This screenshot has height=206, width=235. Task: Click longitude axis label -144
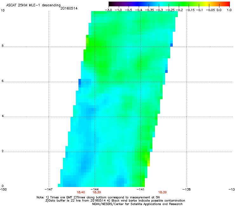point(95,190)
